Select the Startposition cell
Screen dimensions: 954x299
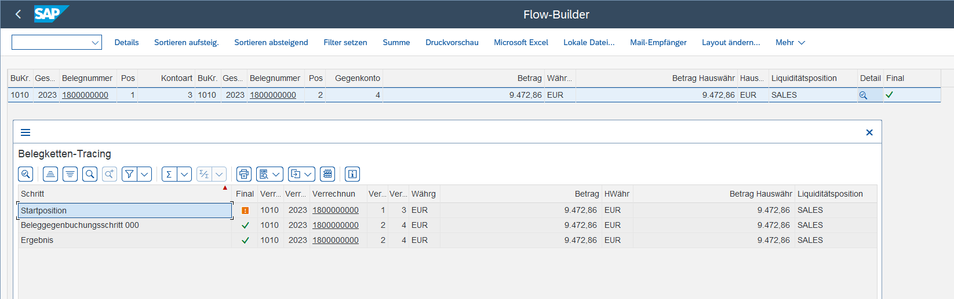tap(125, 211)
